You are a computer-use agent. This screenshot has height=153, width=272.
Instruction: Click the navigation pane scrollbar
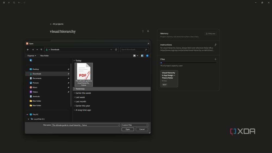pyautogui.click(x=71, y=85)
